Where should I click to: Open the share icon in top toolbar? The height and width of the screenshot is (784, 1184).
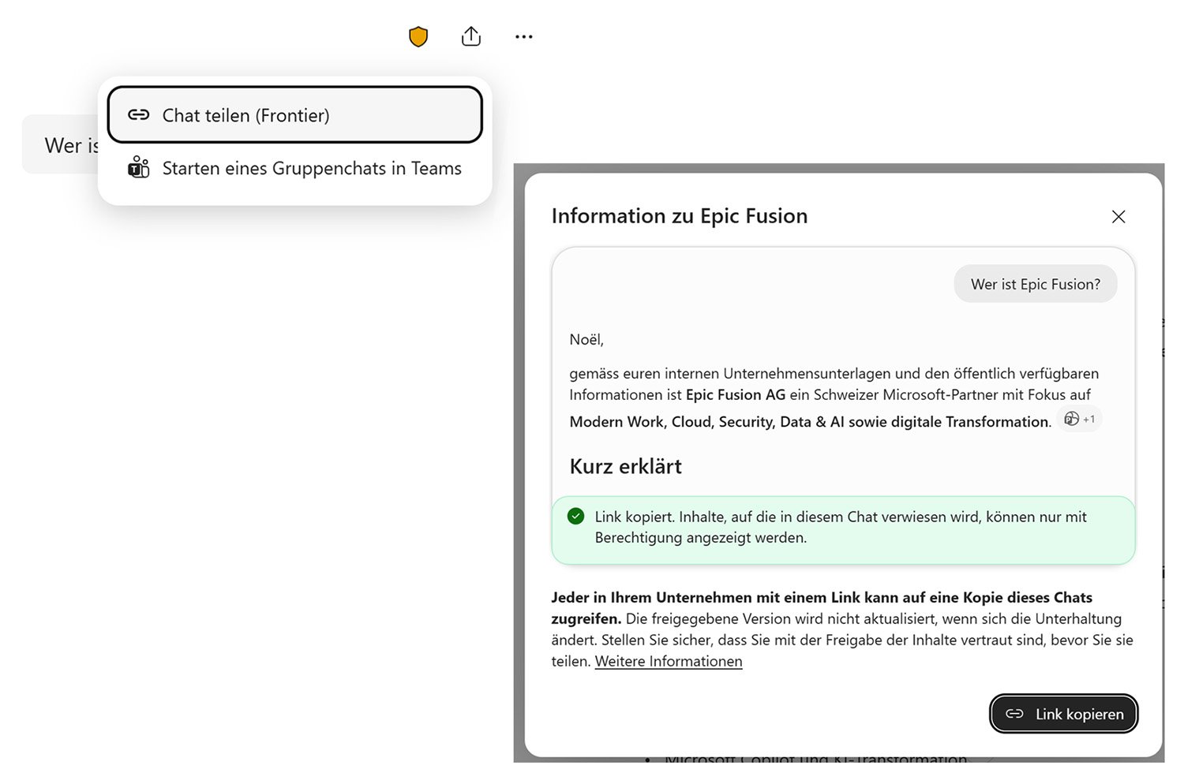tap(471, 36)
